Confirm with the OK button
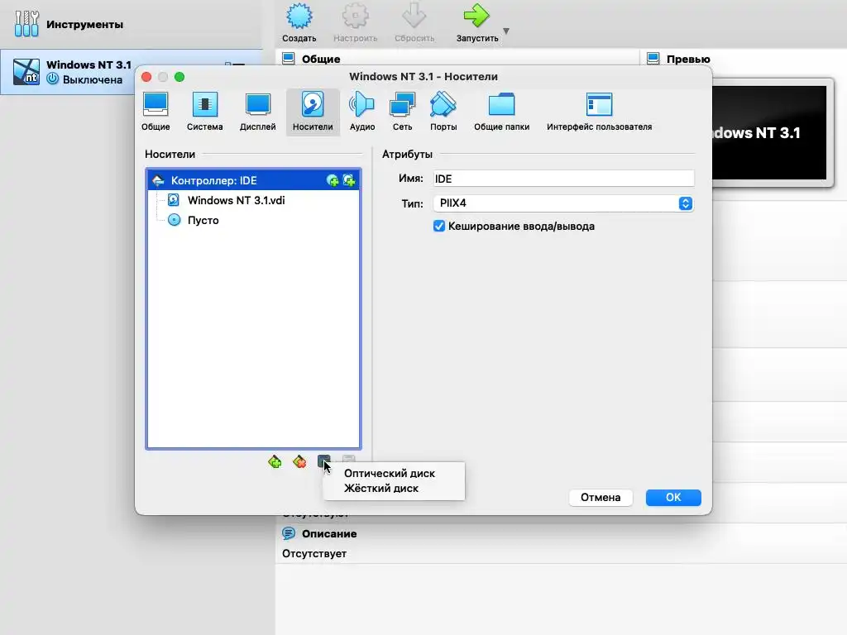 coord(673,497)
